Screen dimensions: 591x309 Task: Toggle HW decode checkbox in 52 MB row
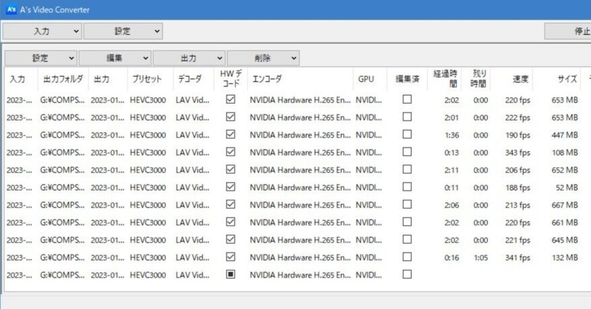tap(230, 187)
